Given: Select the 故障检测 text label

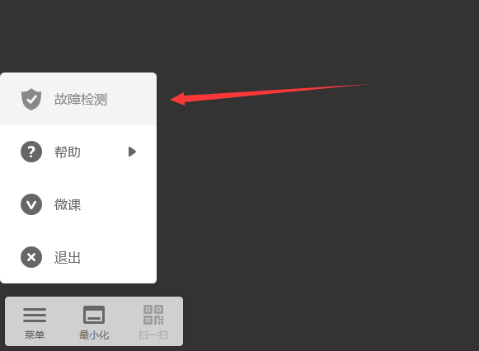Looking at the screenshot, I should tap(81, 100).
